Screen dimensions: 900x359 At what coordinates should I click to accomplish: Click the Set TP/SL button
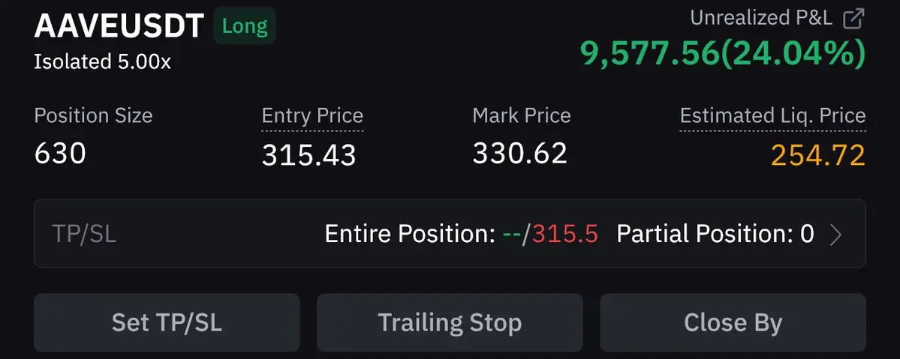(x=167, y=323)
